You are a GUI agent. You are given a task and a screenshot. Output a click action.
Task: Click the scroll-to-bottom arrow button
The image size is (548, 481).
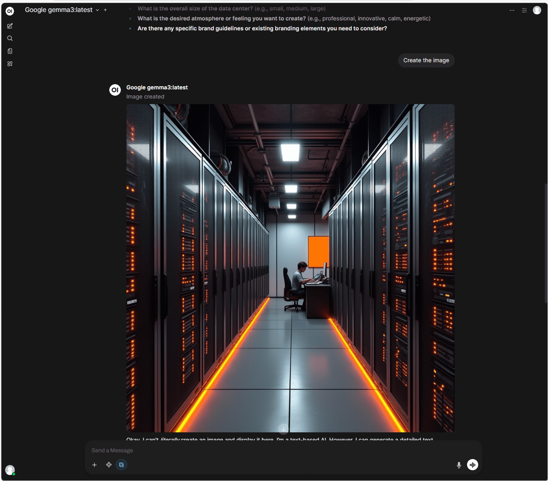coord(283,429)
